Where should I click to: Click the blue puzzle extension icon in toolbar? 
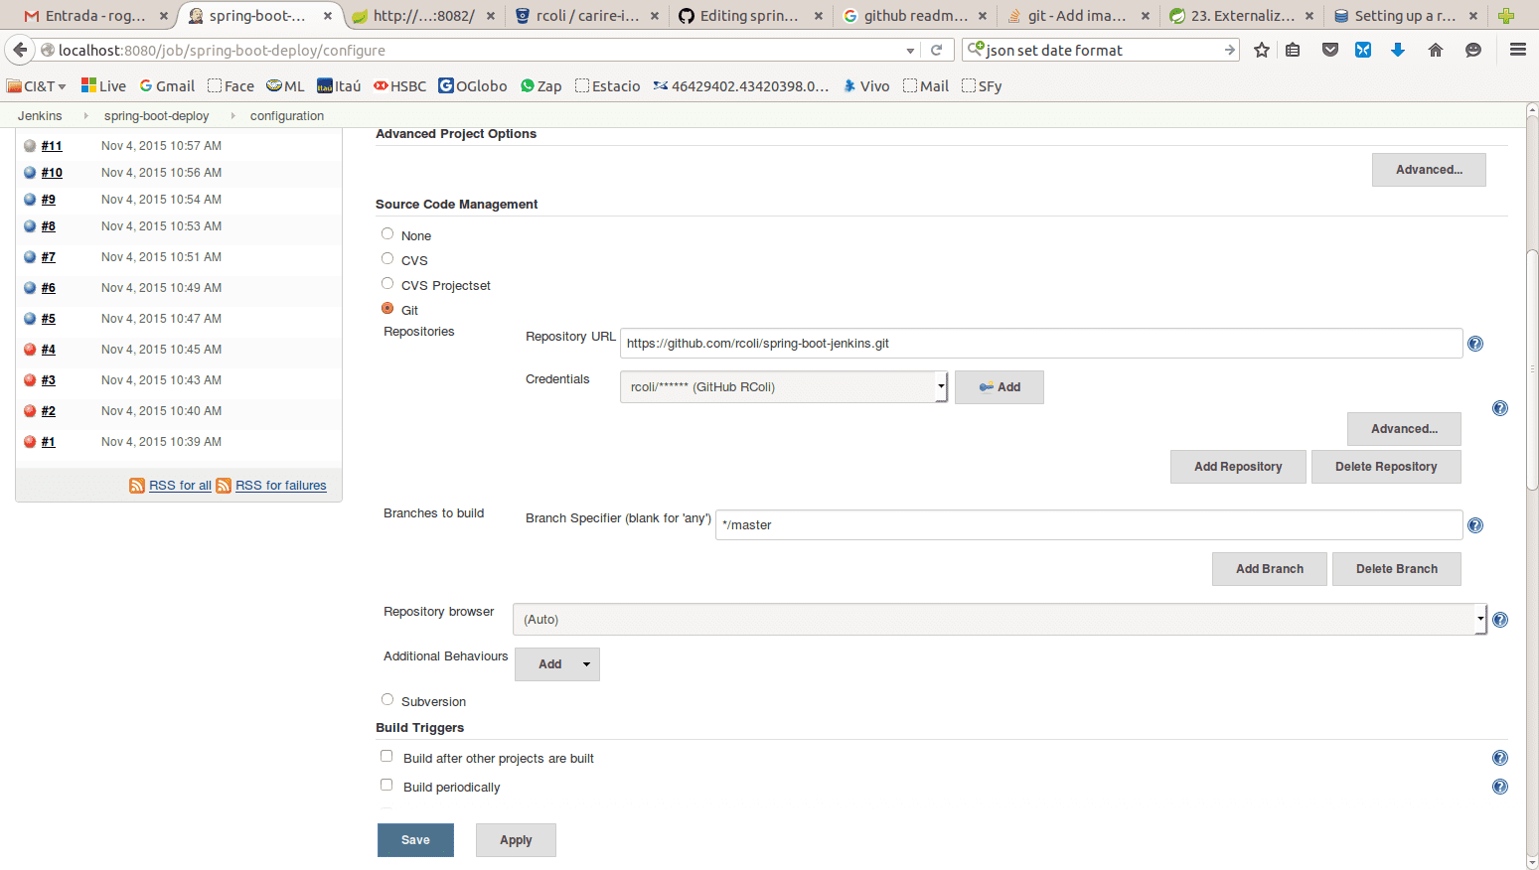(x=1363, y=50)
